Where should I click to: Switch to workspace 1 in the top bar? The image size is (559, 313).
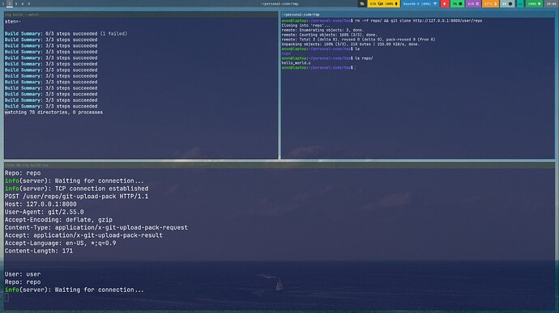tap(3, 3)
